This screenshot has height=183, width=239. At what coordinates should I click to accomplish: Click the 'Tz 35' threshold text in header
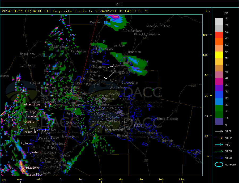coord(143,11)
